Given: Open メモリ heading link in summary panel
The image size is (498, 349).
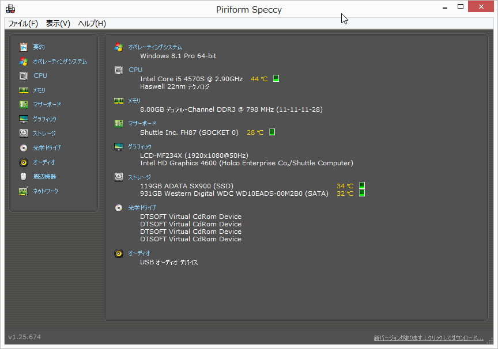Looking at the screenshot, I should (x=134, y=101).
